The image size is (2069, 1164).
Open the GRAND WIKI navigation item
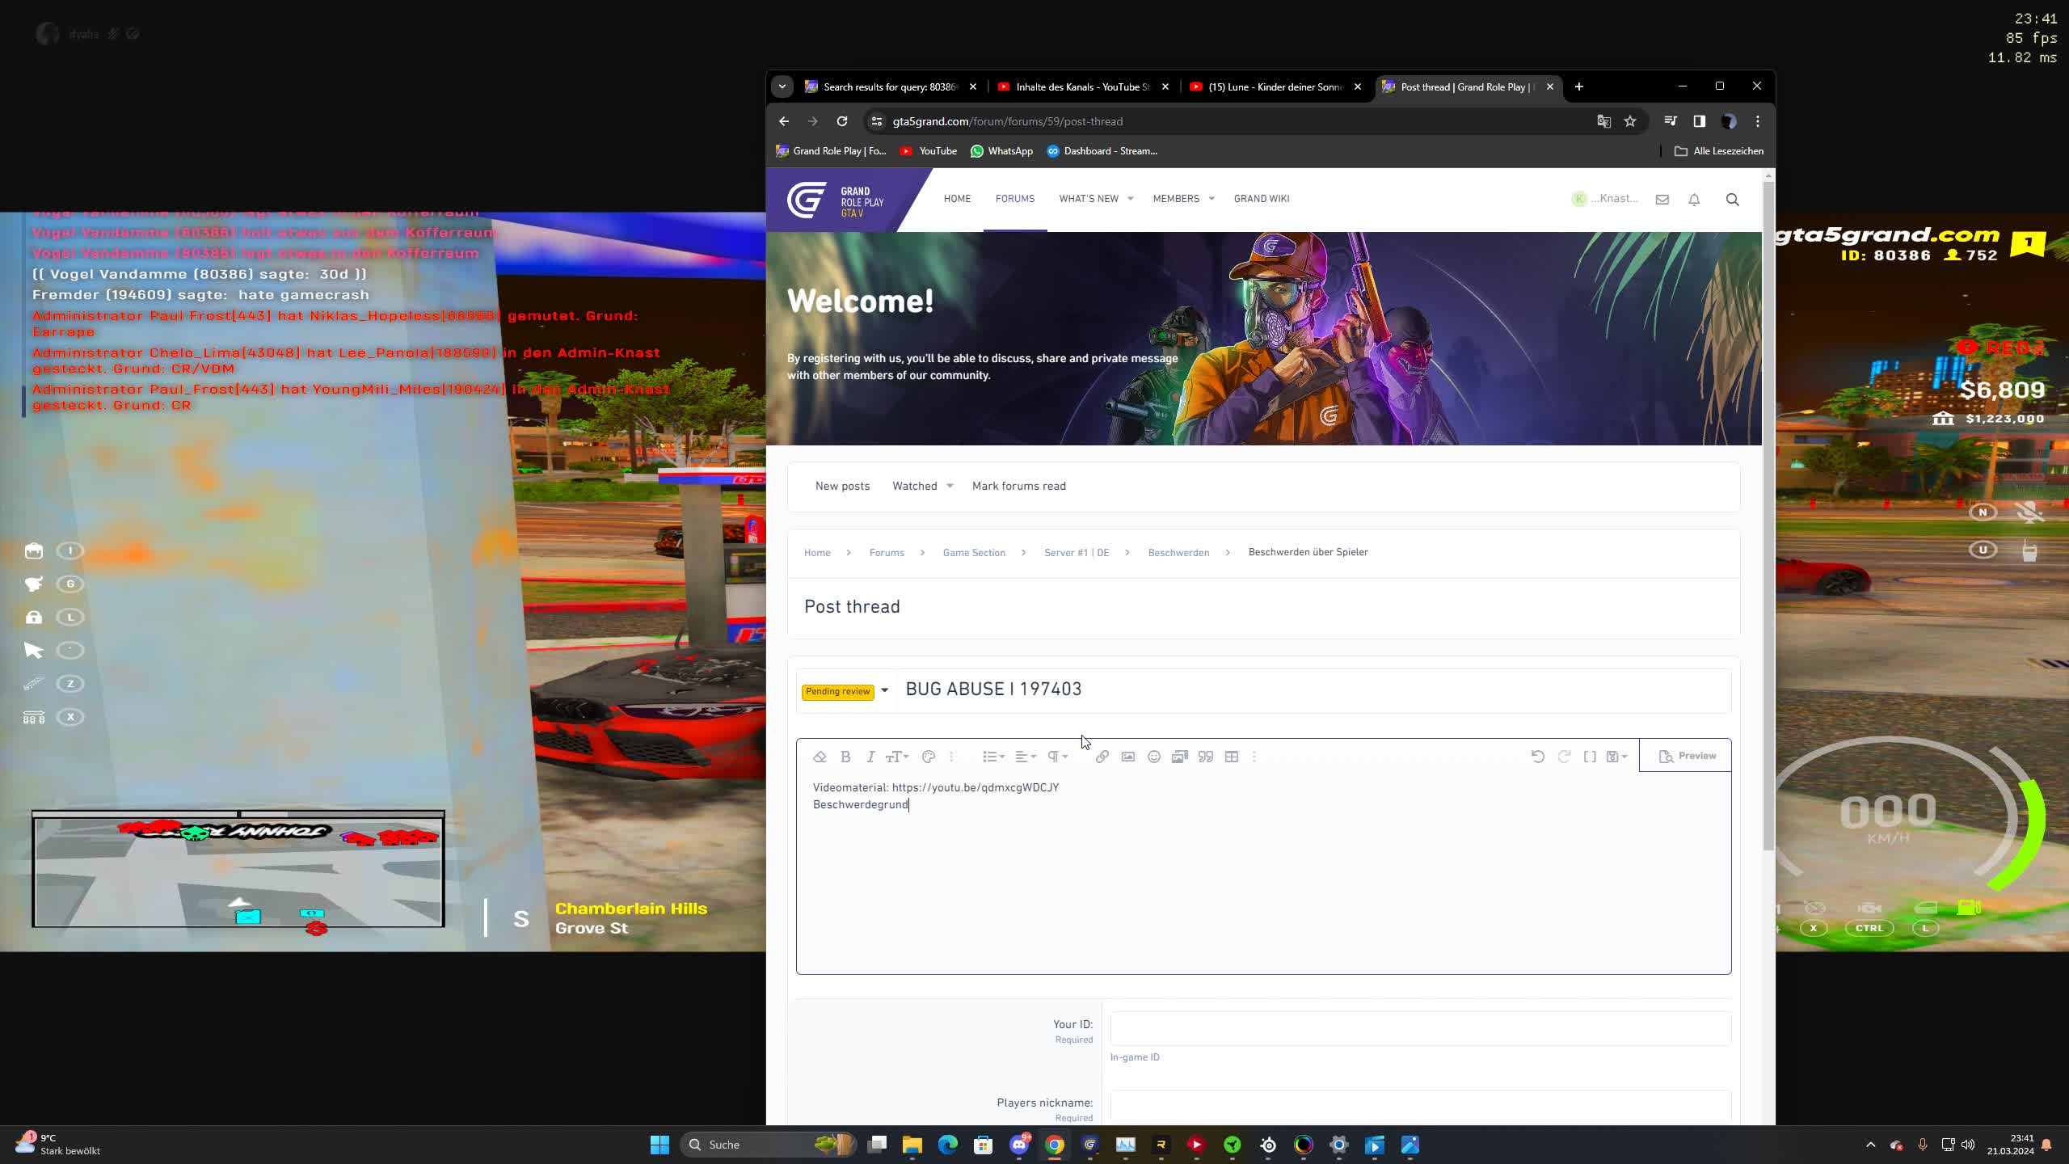point(1262,199)
